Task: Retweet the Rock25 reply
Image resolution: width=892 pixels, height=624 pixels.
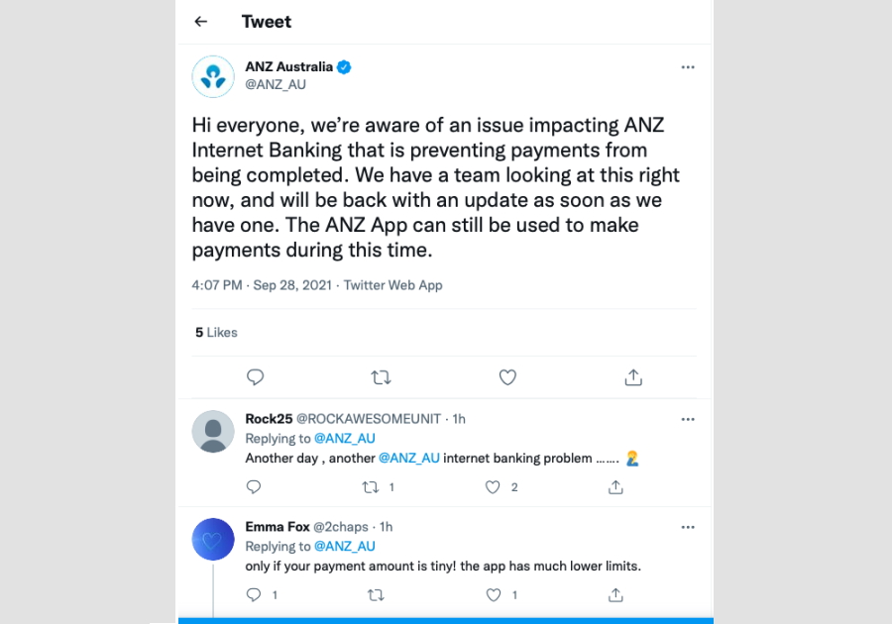Action: 371,487
